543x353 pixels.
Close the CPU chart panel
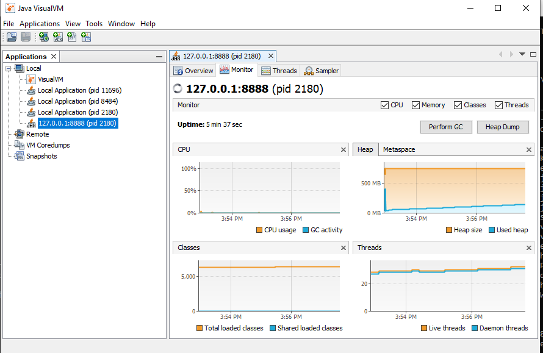click(343, 149)
